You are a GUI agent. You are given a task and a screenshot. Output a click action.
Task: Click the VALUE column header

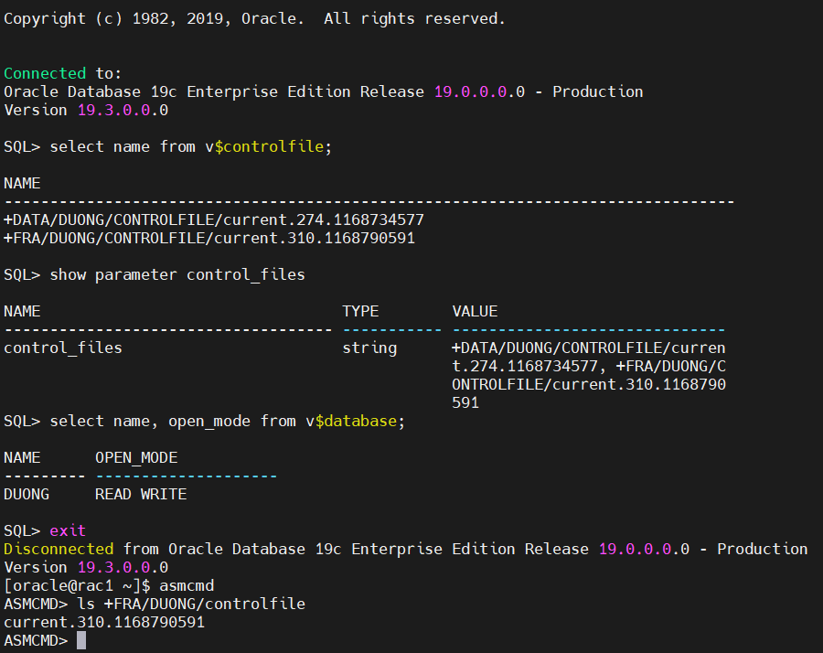(475, 311)
